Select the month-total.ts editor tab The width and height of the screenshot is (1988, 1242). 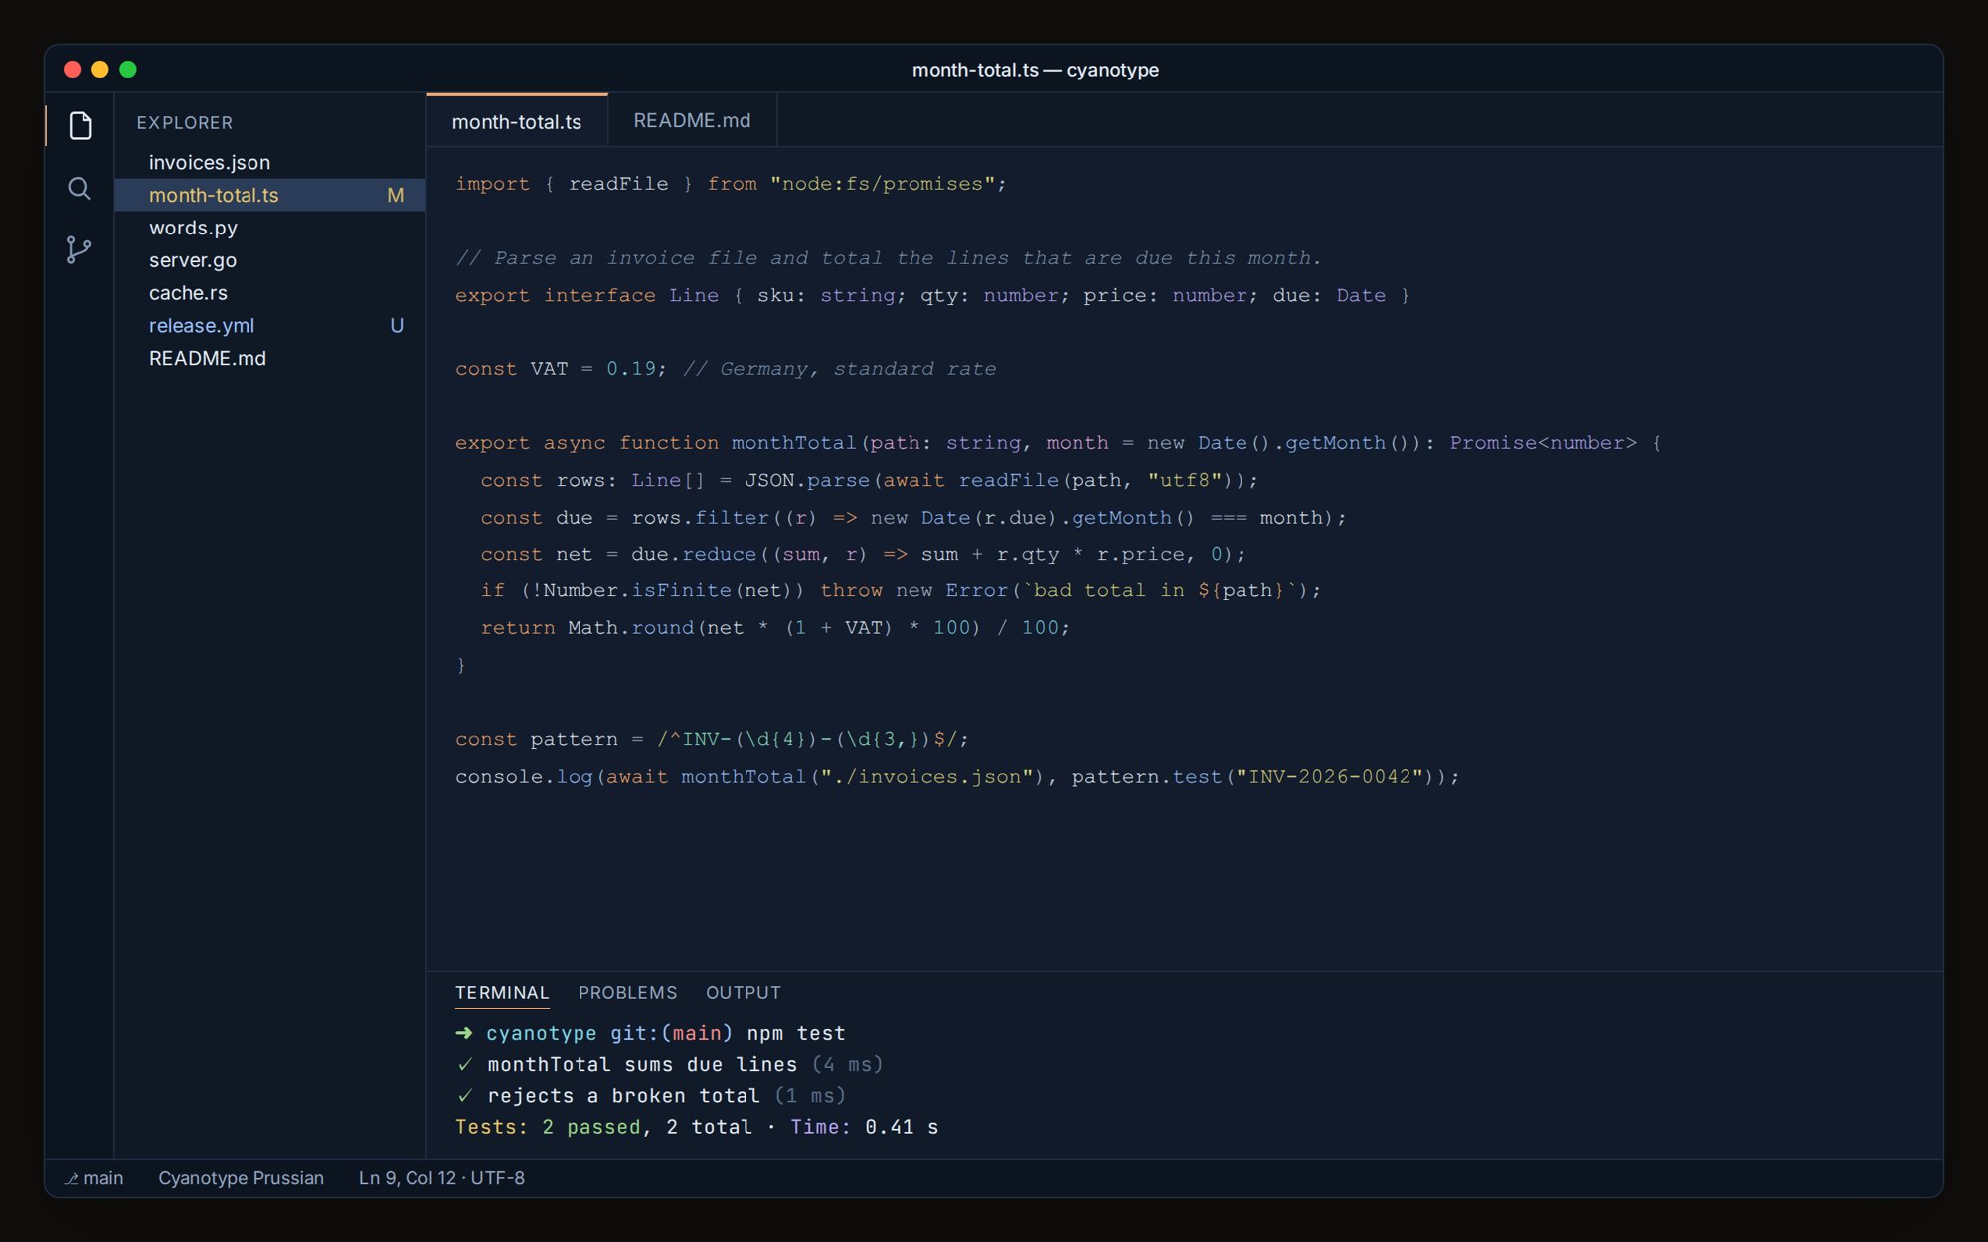517,121
